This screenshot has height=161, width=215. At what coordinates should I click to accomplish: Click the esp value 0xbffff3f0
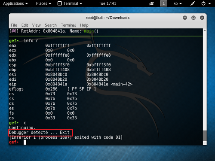coord(57,65)
